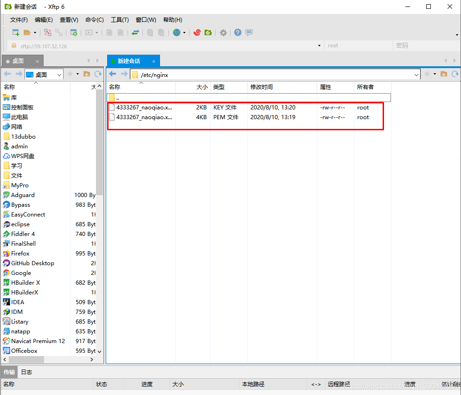Click the transfer-left page arrow icon
Screen dimensions: 461x395
tap(109, 32)
